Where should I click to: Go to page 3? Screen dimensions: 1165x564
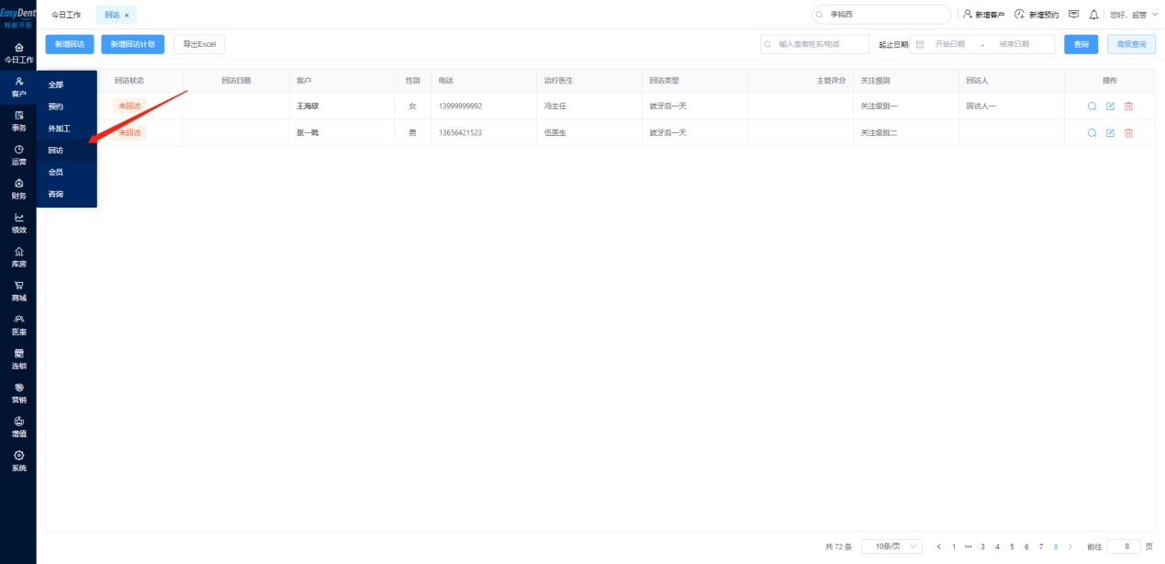point(982,547)
